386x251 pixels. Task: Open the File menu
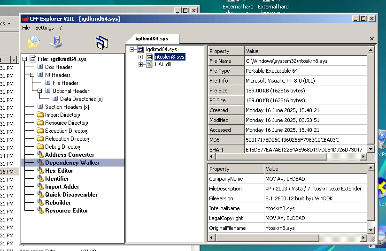coord(26,28)
